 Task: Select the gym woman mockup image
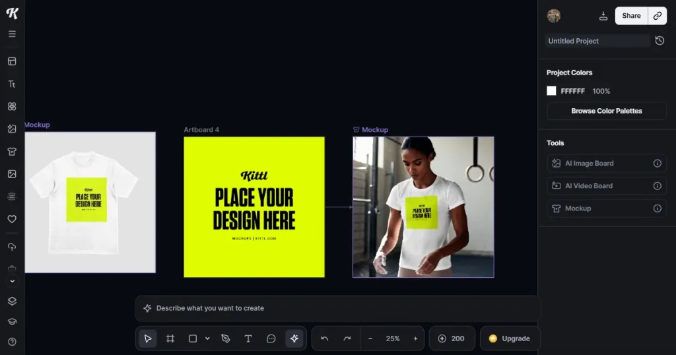tap(423, 207)
